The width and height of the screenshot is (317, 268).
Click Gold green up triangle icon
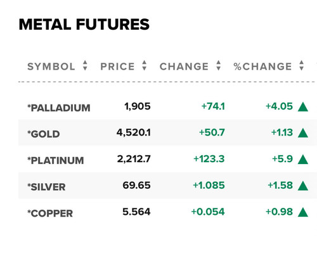point(303,133)
